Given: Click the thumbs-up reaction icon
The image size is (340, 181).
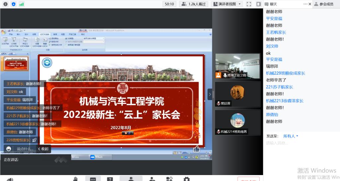Looking at the screenshot, I should point(197,149).
